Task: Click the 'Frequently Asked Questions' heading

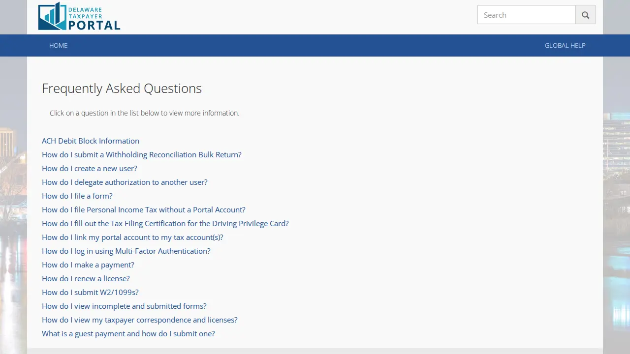Action: 122,88
